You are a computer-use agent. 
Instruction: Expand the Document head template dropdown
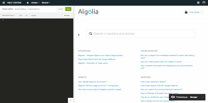pyautogui.click(x=9, y=15)
